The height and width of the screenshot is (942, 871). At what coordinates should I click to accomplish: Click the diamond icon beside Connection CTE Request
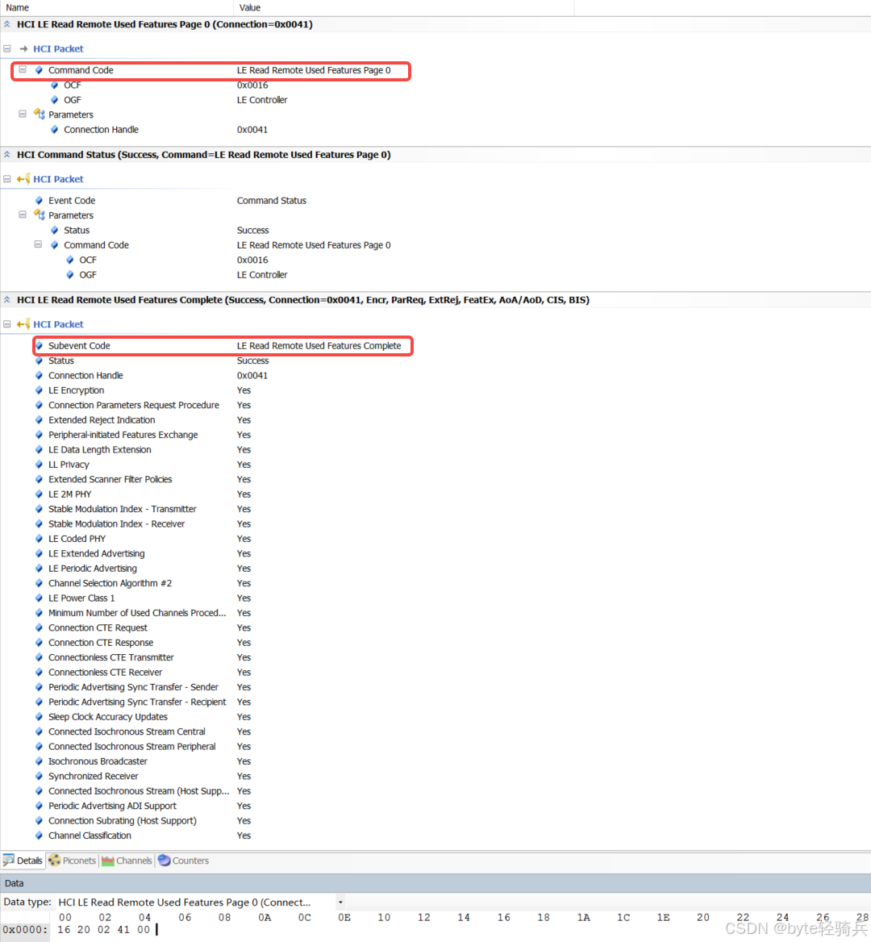pyautogui.click(x=39, y=627)
